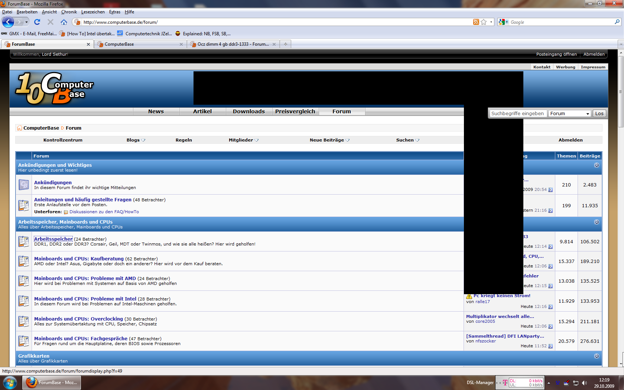Open the Arbeitsspeicher forum link
The height and width of the screenshot is (390, 624).
click(53, 239)
